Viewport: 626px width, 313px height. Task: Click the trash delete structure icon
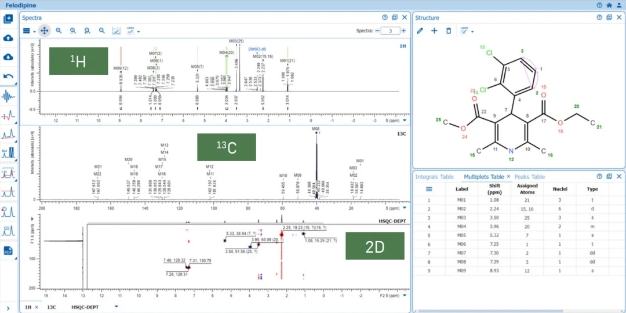449,31
